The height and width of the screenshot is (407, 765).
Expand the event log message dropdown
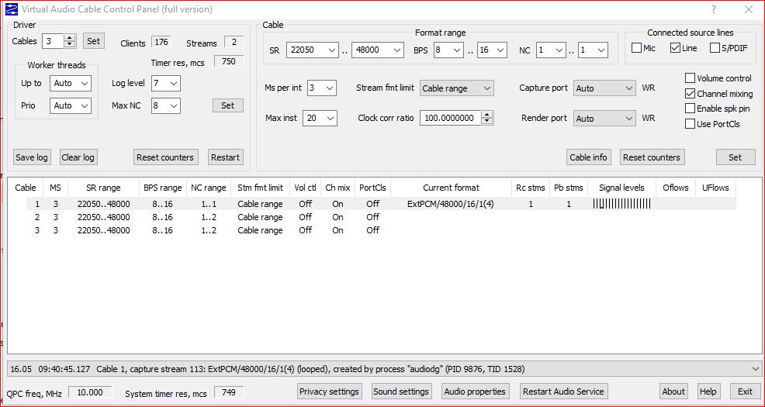(756, 369)
